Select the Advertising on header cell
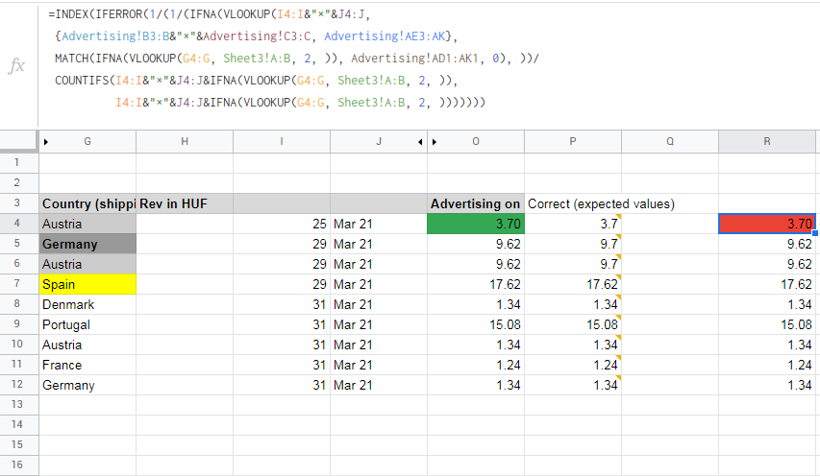820x476 pixels. (x=476, y=203)
